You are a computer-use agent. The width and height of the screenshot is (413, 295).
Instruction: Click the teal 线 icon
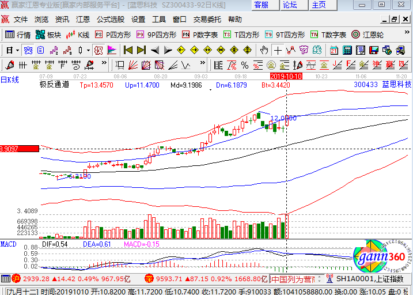317,50
